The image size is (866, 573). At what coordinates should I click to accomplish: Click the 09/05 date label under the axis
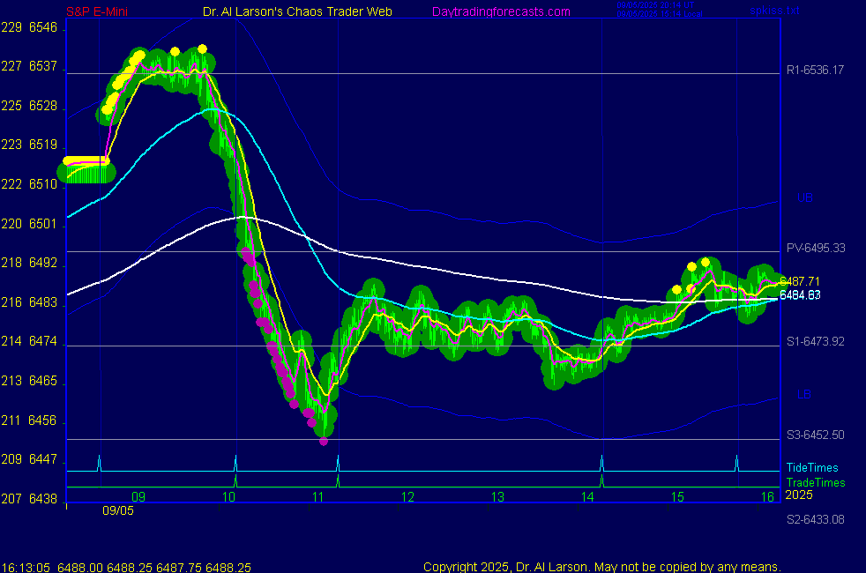(x=118, y=510)
